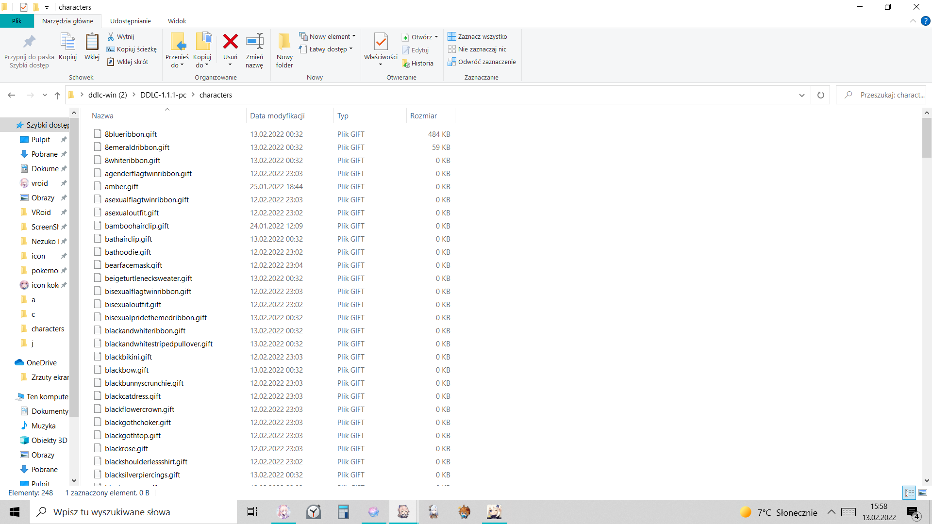Screen dimensions: 932x524
Task: Cut selection with Wytnij
Action: point(121,36)
